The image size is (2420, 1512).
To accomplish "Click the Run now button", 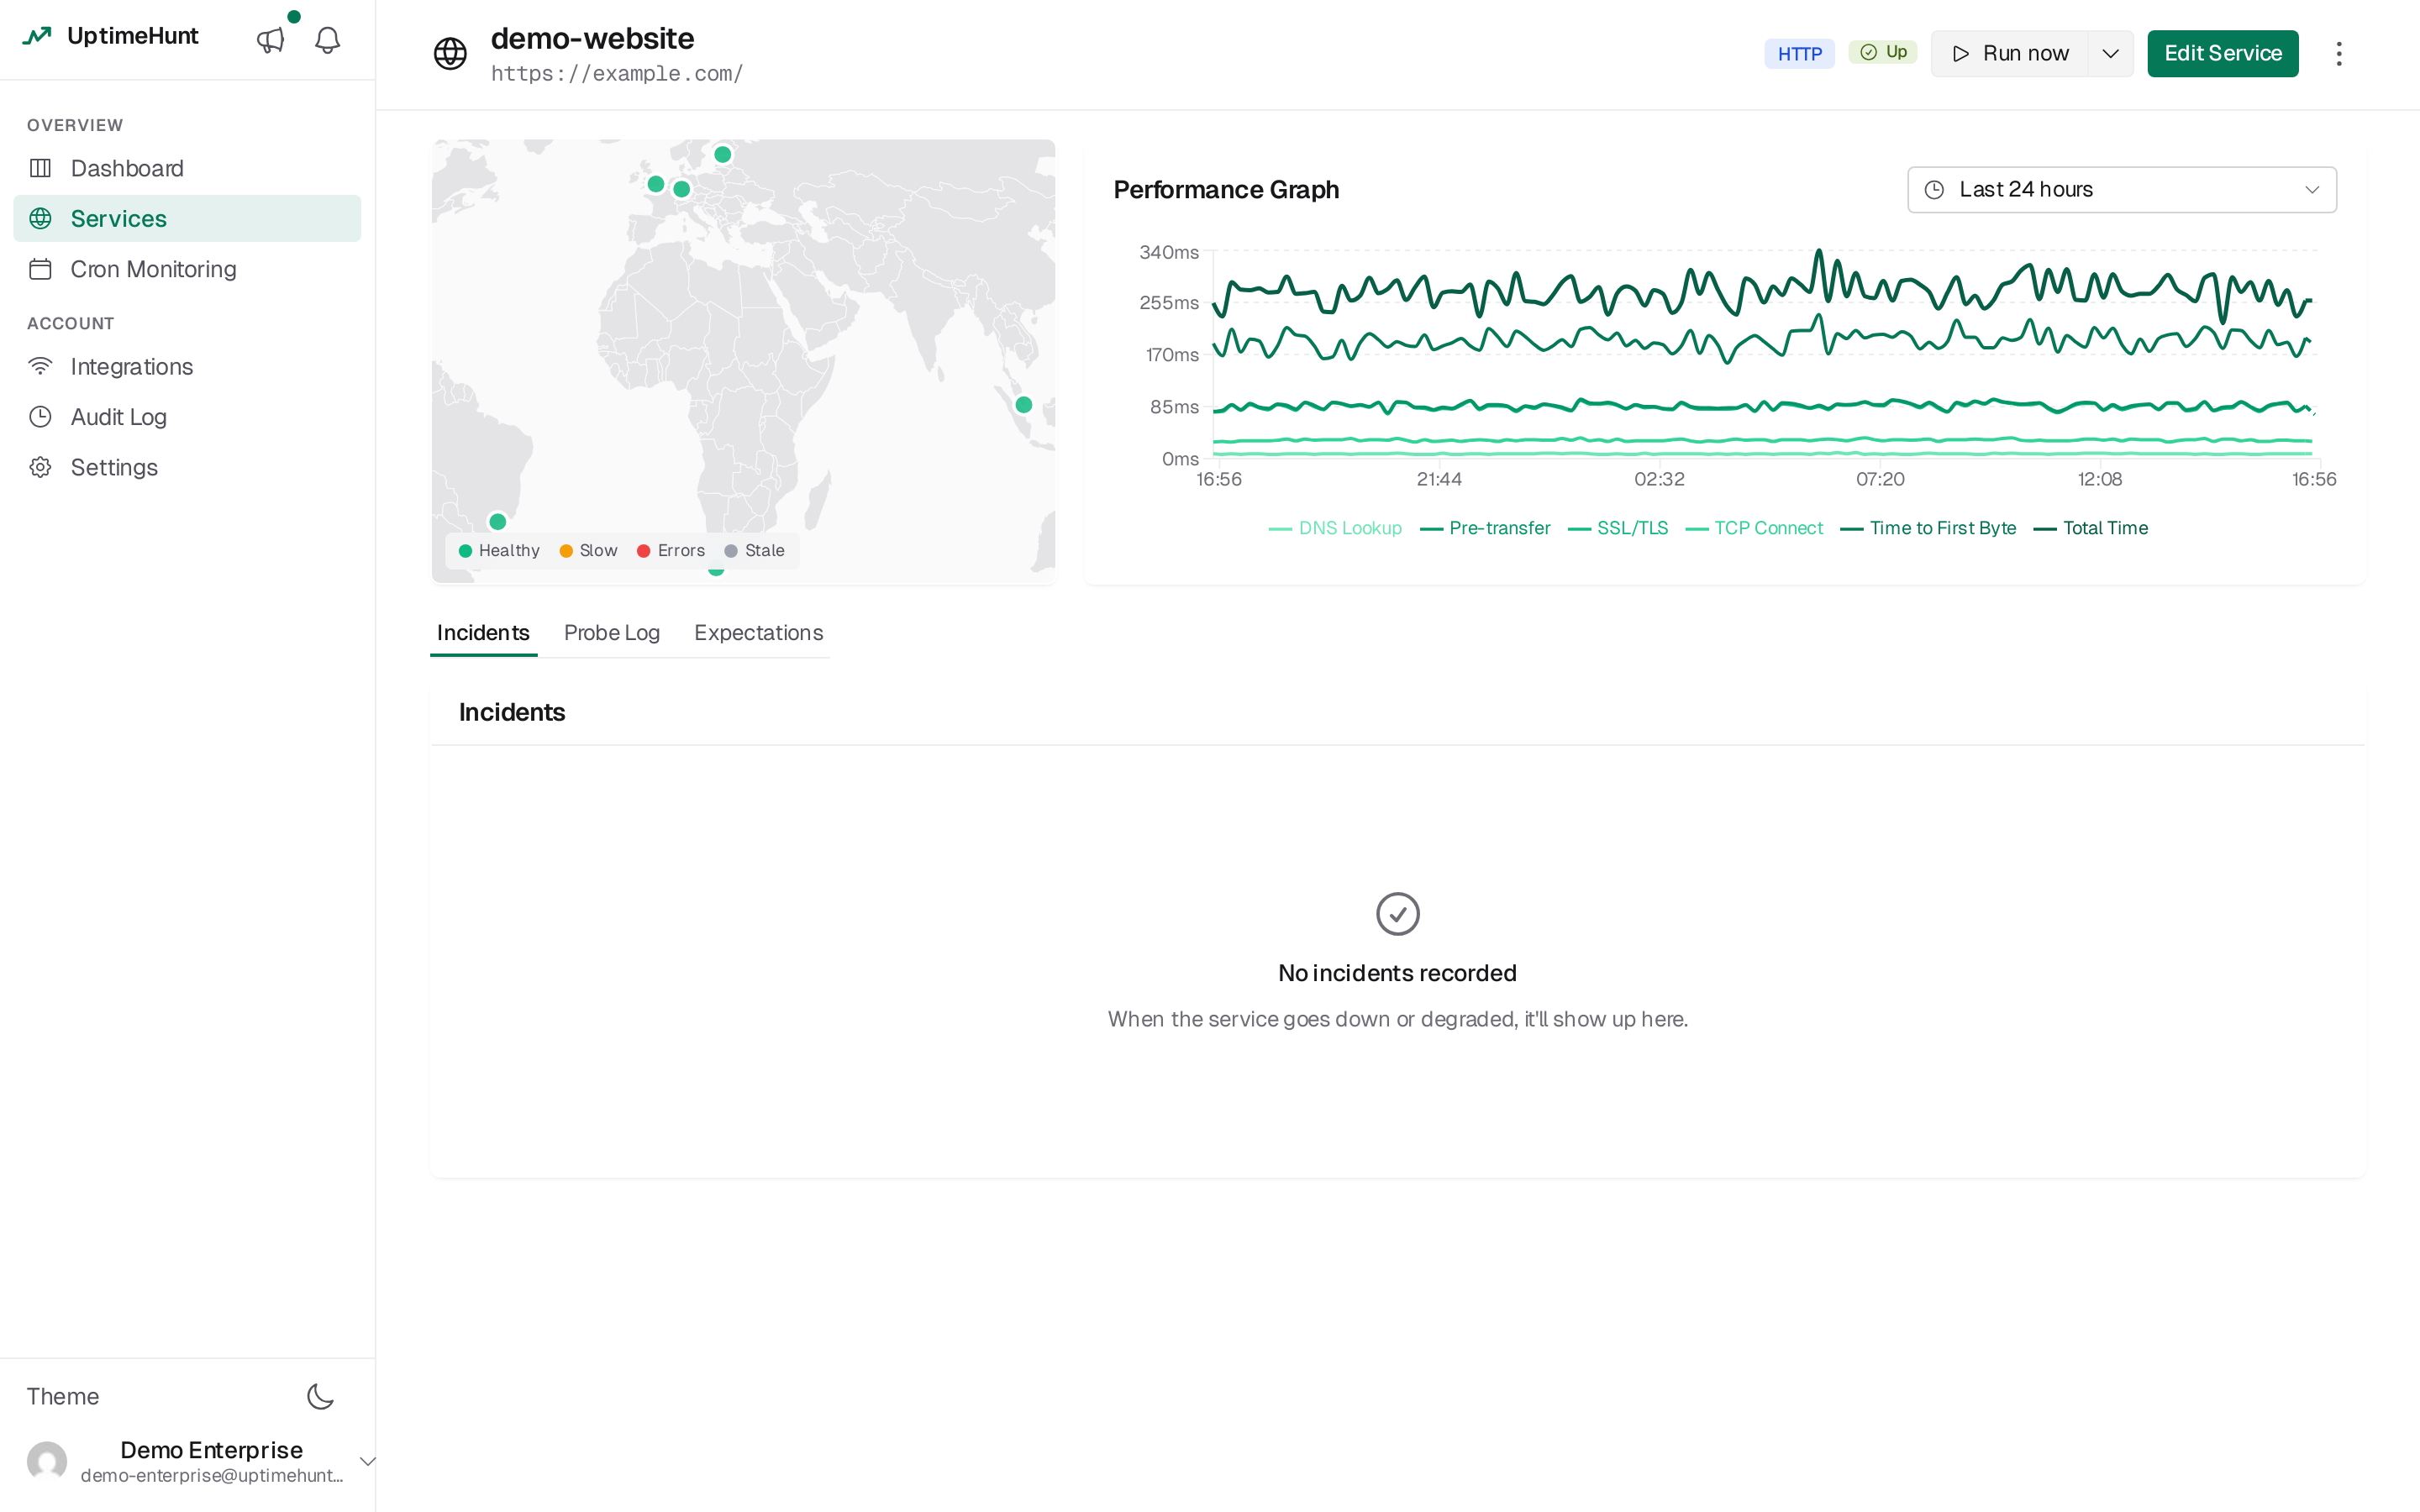I will coord(2009,54).
